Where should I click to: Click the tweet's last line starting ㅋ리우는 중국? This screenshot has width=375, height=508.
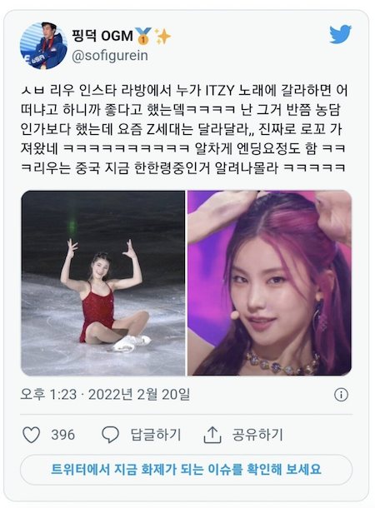point(183,168)
